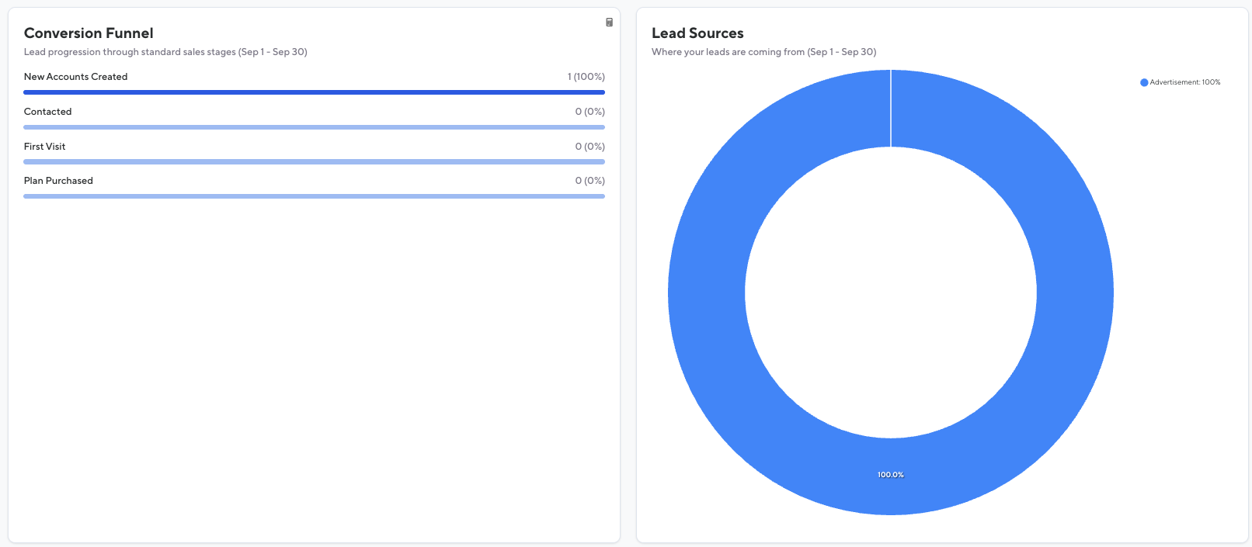Select the New Accounts Created stage label
This screenshot has height=547, width=1252.
tap(75, 77)
